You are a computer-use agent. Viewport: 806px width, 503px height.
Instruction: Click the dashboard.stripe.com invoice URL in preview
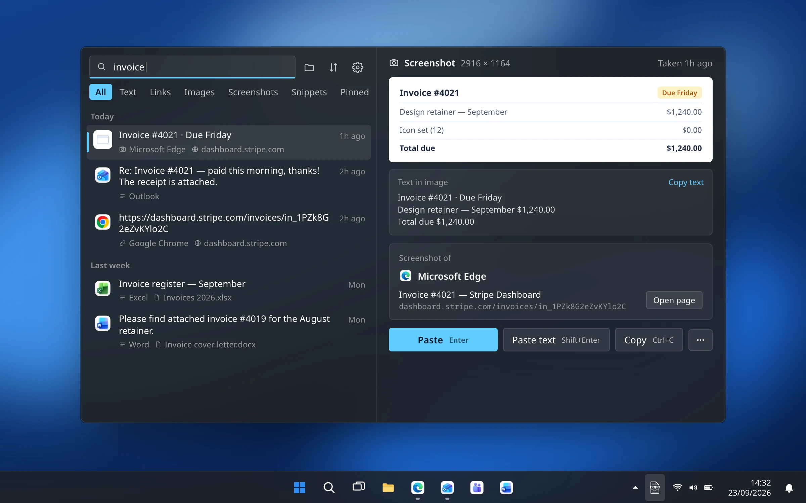click(x=512, y=306)
